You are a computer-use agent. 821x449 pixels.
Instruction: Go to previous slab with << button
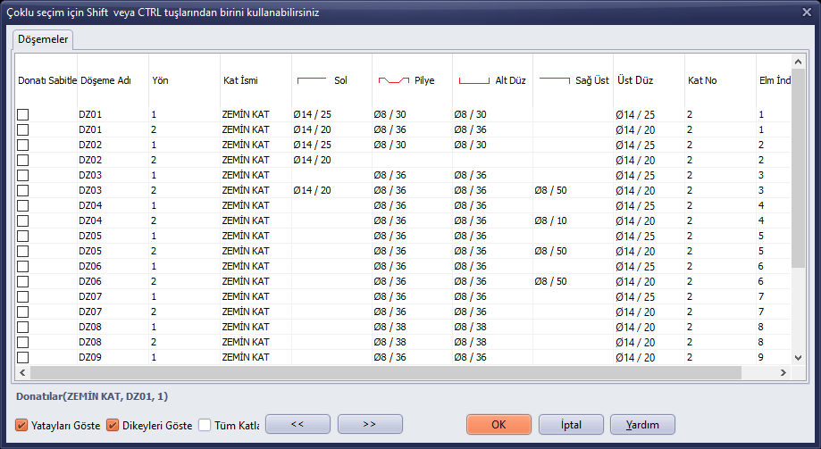pyautogui.click(x=297, y=424)
